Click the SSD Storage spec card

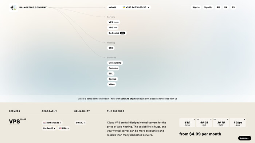[187, 123]
